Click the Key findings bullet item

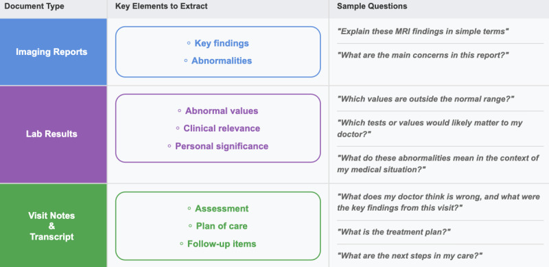click(x=218, y=43)
